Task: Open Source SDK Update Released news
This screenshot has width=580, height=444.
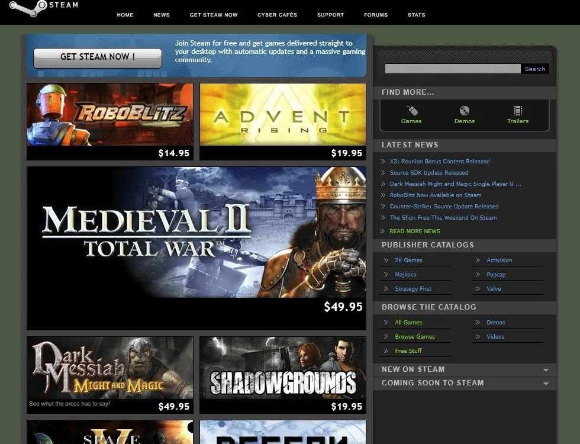Action: [428, 172]
